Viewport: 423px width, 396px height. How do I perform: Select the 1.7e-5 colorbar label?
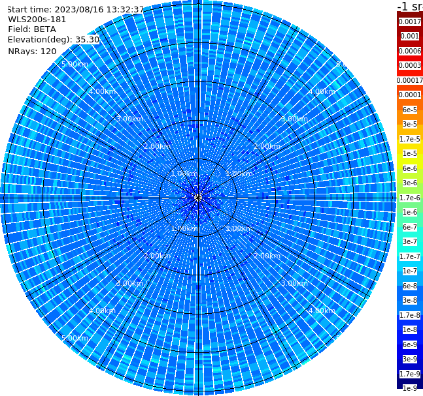click(410, 139)
